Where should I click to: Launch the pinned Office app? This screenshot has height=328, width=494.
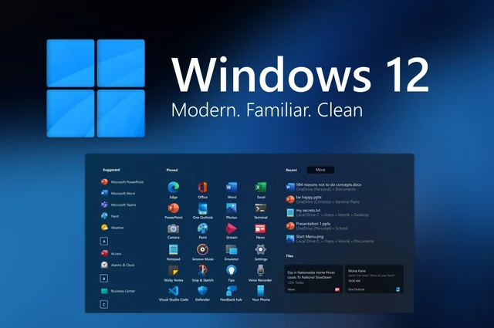click(202, 190)
